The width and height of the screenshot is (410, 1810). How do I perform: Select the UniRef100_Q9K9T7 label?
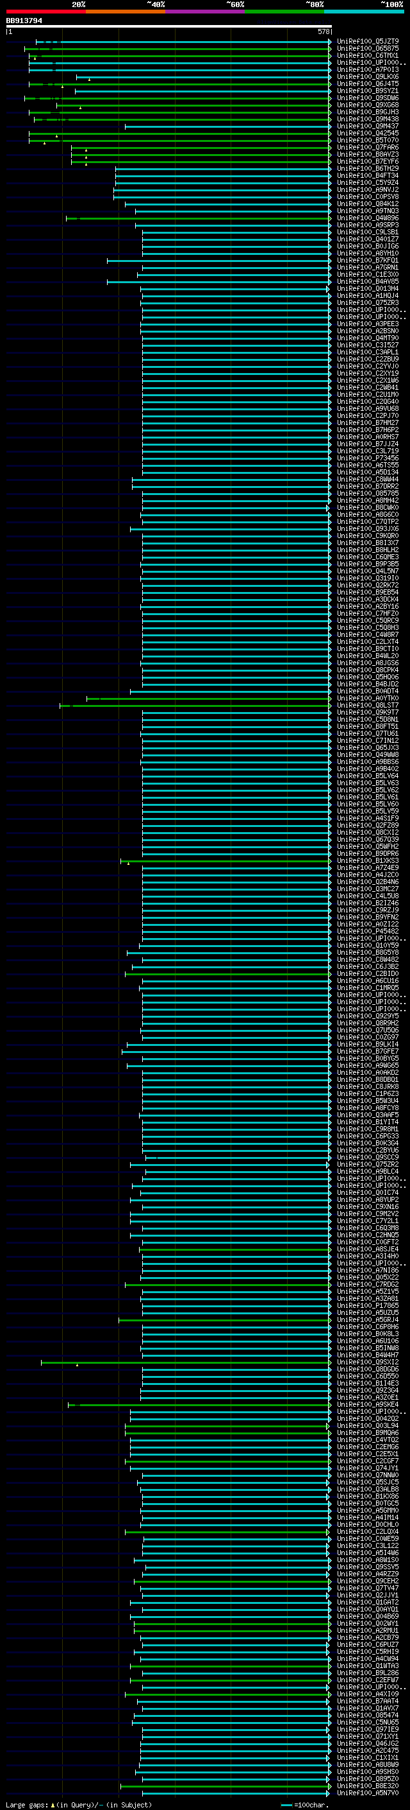367,712
